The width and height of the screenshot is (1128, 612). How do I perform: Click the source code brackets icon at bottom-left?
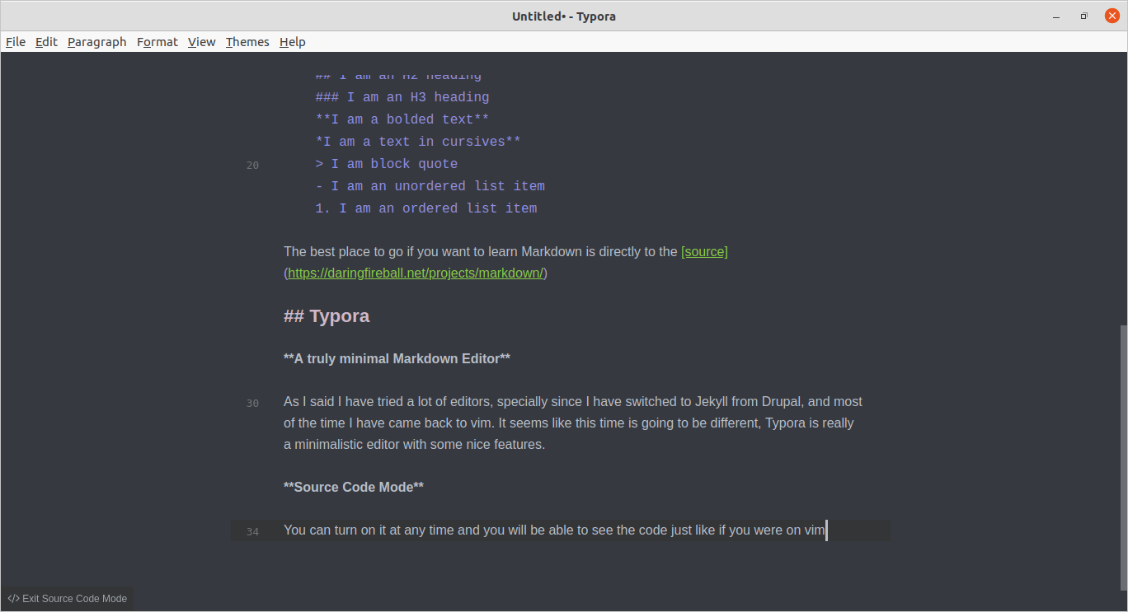pos(13,599)
